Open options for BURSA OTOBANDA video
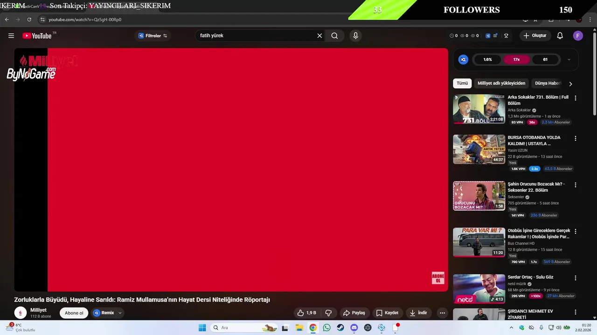 point(575,139)
